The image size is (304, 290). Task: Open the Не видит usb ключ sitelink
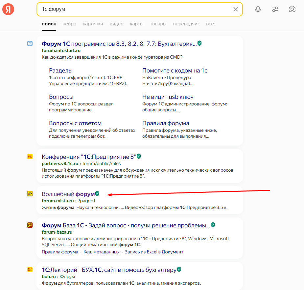point(168,97)
